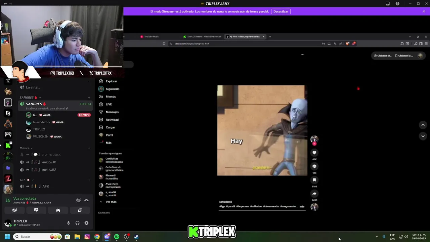Expand video caption with 'más'
430x242 pixels.
point(302,206)
